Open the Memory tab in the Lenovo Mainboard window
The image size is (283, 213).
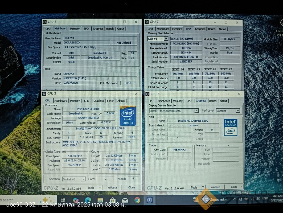click(75, 28)
